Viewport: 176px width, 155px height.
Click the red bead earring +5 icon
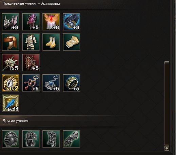pyautogui.click(x=31, y=83)
